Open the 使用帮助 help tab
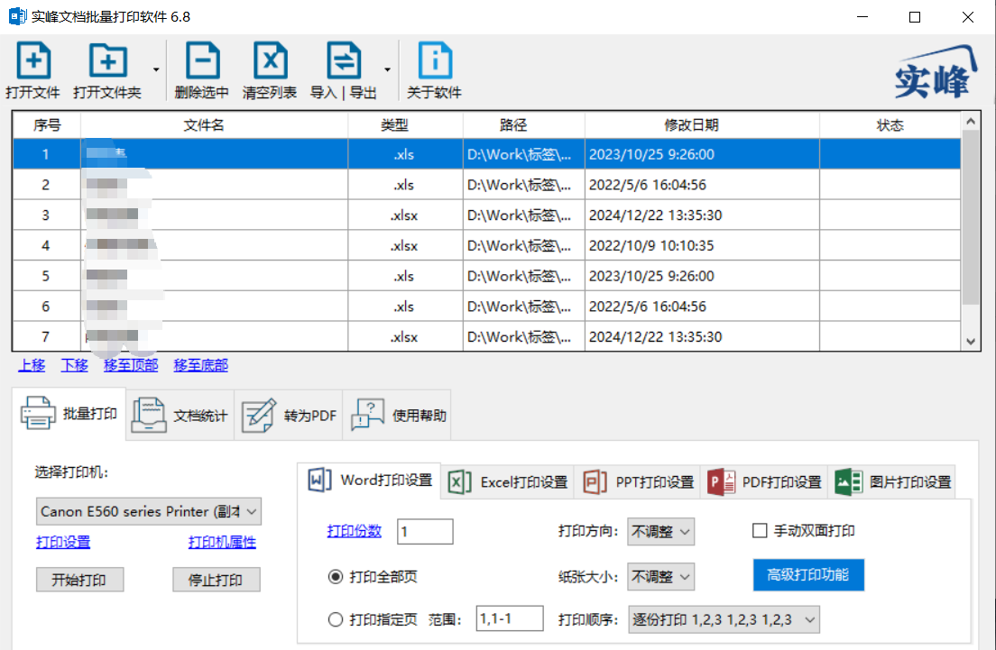Viewport: 996px width, 650px height. [x=398, y=415]
